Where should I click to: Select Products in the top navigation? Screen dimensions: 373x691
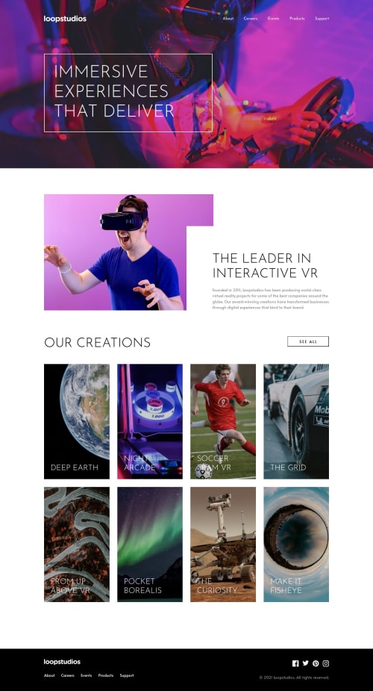[x=298, y=19]
